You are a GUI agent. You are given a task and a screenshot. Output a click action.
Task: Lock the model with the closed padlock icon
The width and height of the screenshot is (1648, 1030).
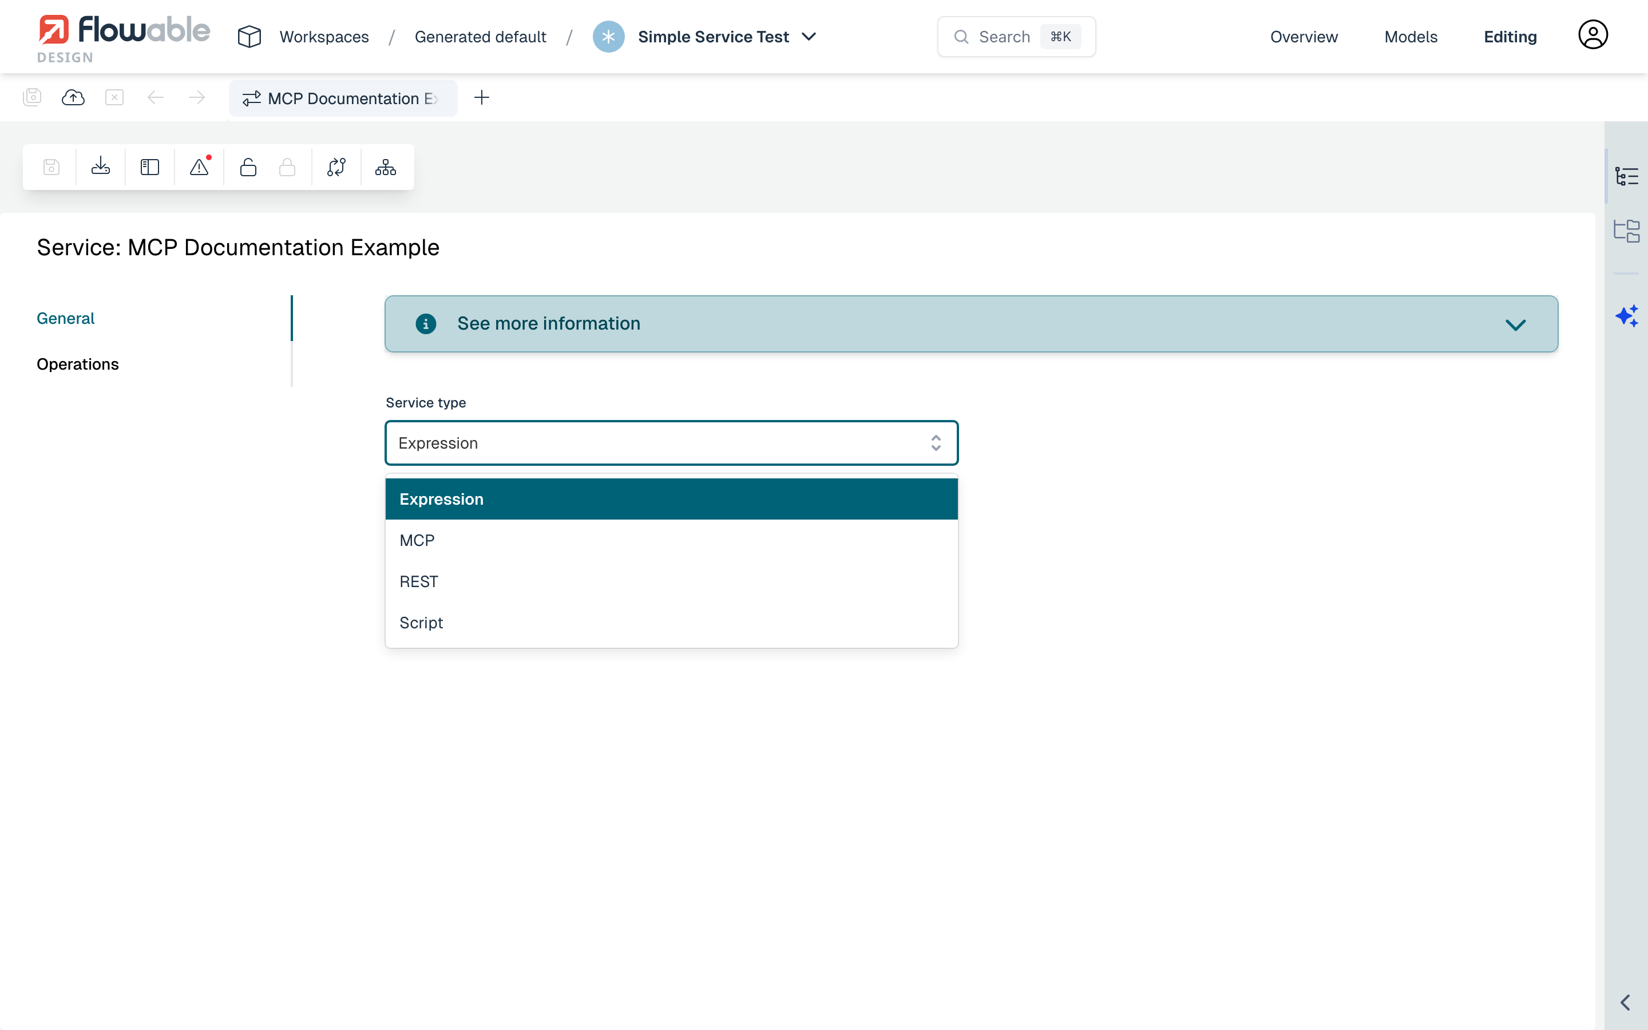[287, 167]
